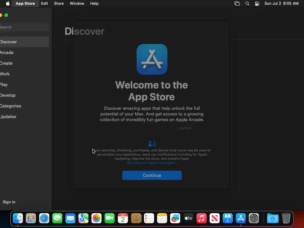Click Sign In in the sidebar

(x=9, y=202)
